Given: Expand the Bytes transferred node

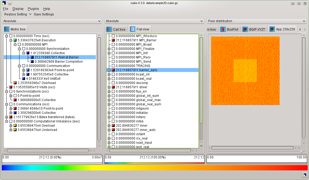Looking at the screenshot, I should tap(6, 117).
